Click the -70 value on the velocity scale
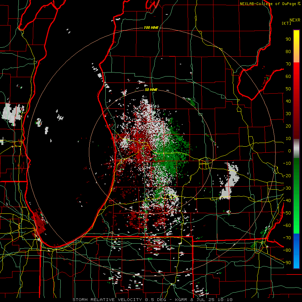 click(287, 238)
